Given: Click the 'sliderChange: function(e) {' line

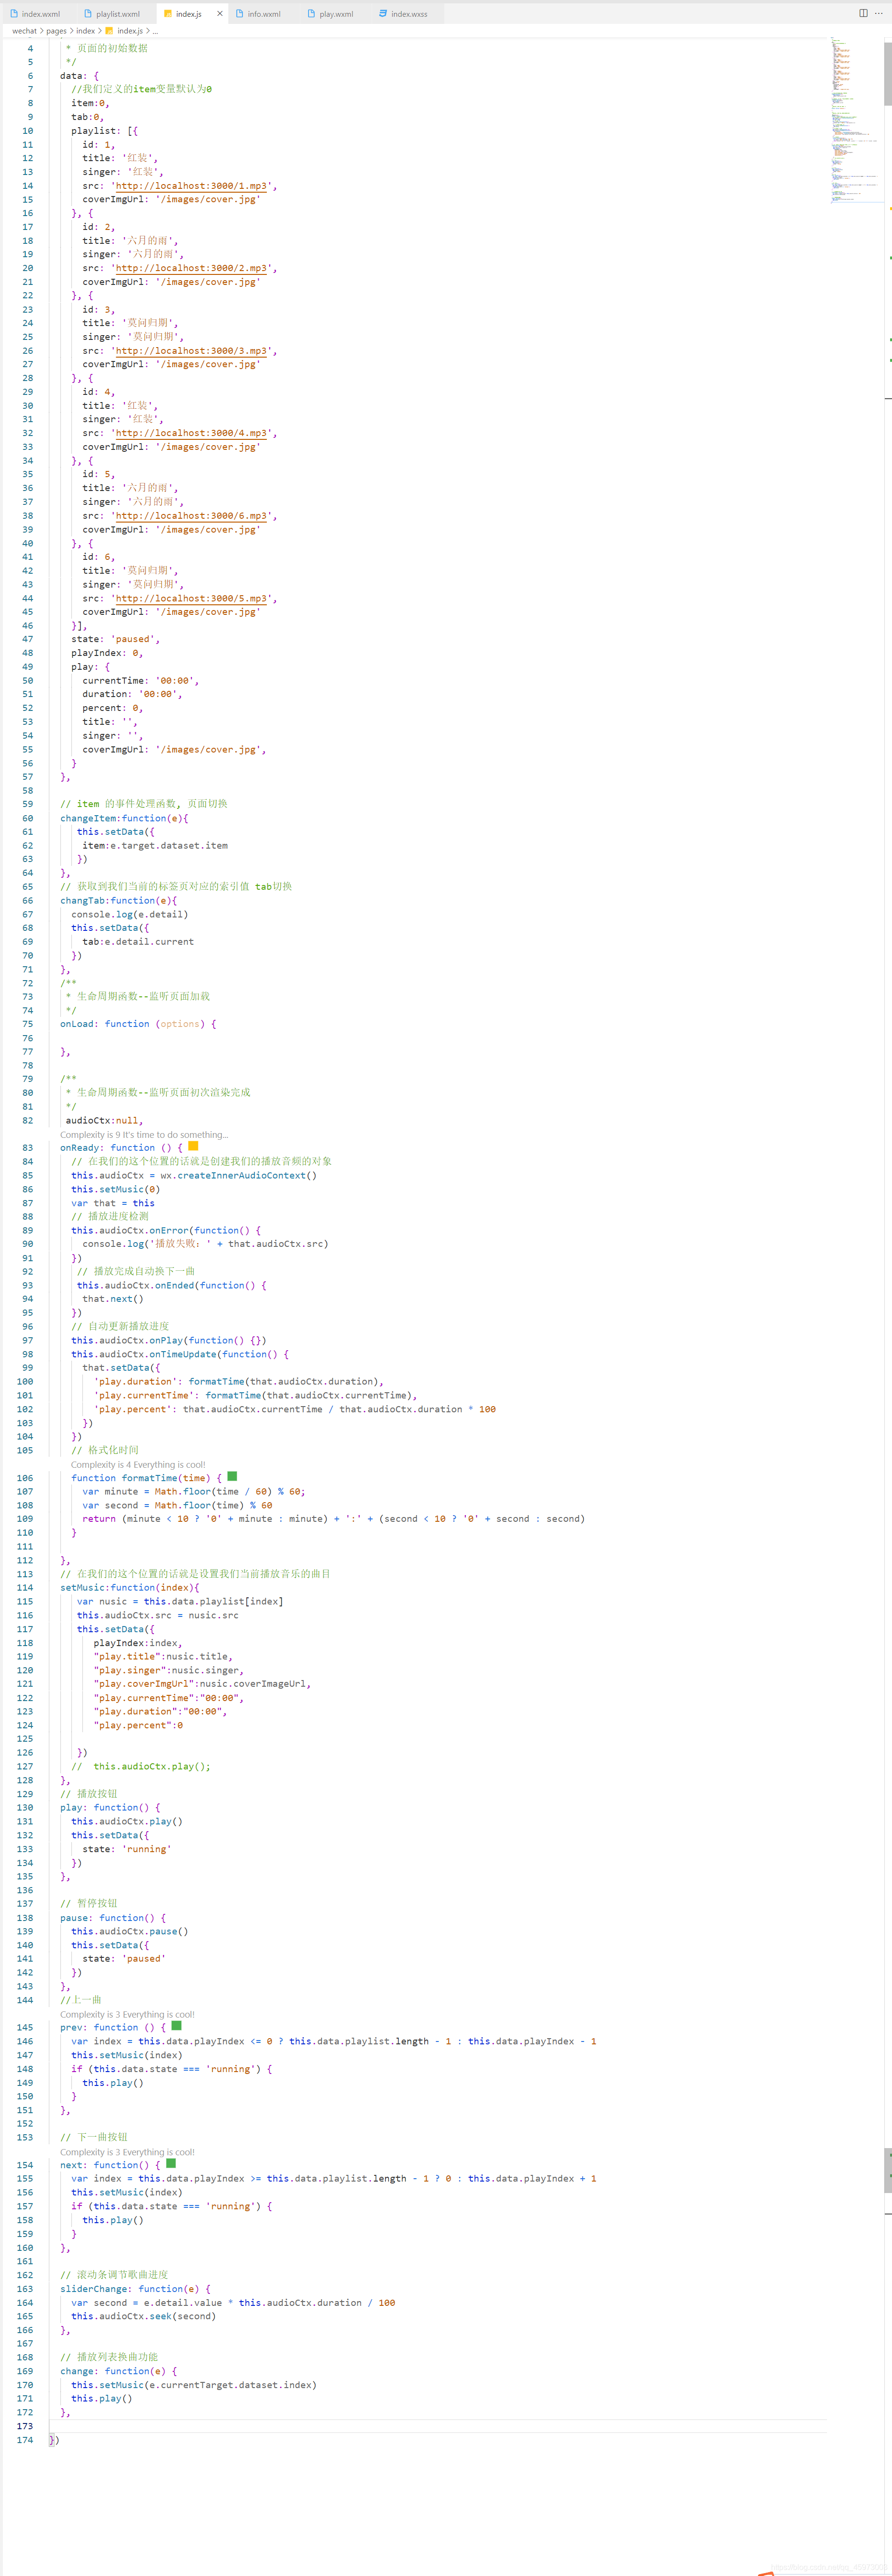Looking at the screenshot, I should point(135,2289).
